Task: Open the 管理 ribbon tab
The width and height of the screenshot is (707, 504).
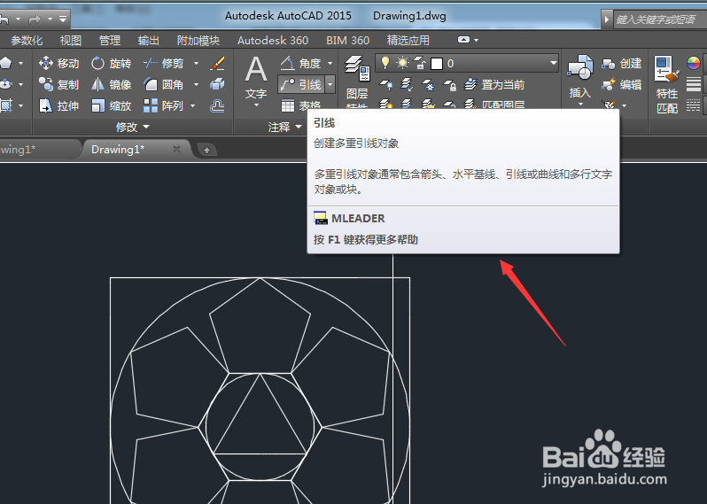Action: point(110,41)
